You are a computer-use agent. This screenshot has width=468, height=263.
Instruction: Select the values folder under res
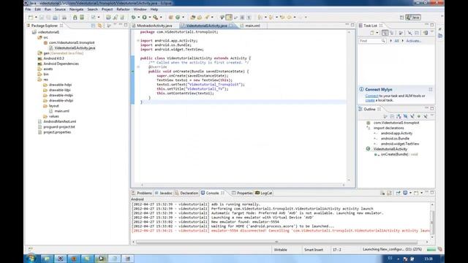coord(53,117)
